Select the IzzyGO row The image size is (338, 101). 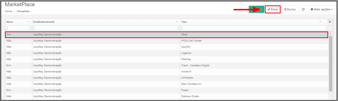pyautogui.click(x=167, y=47)
